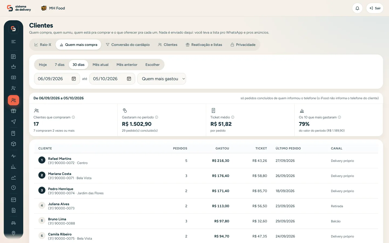389x243 pixels.
Task: Open the line trend chart sidebar icon
Action: click(x=14, y=177)
